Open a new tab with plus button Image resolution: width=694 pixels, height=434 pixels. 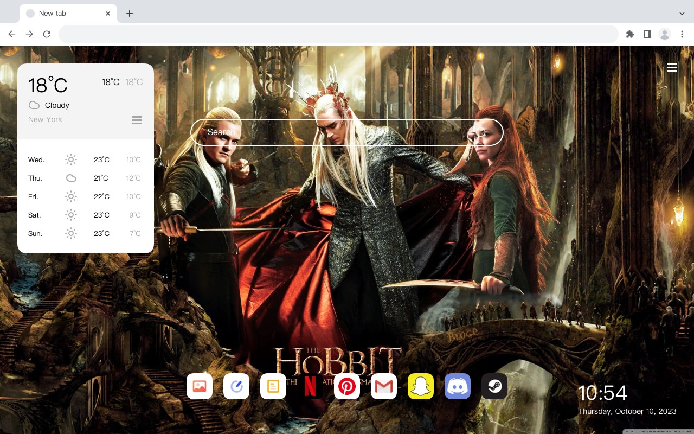[129, 14]
